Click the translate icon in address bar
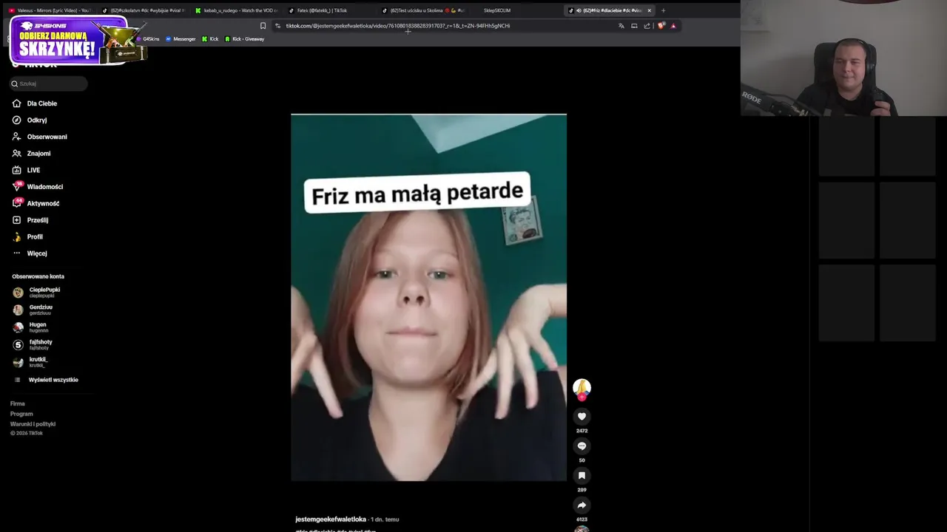The image size is (947, 532). click(621, 26)
